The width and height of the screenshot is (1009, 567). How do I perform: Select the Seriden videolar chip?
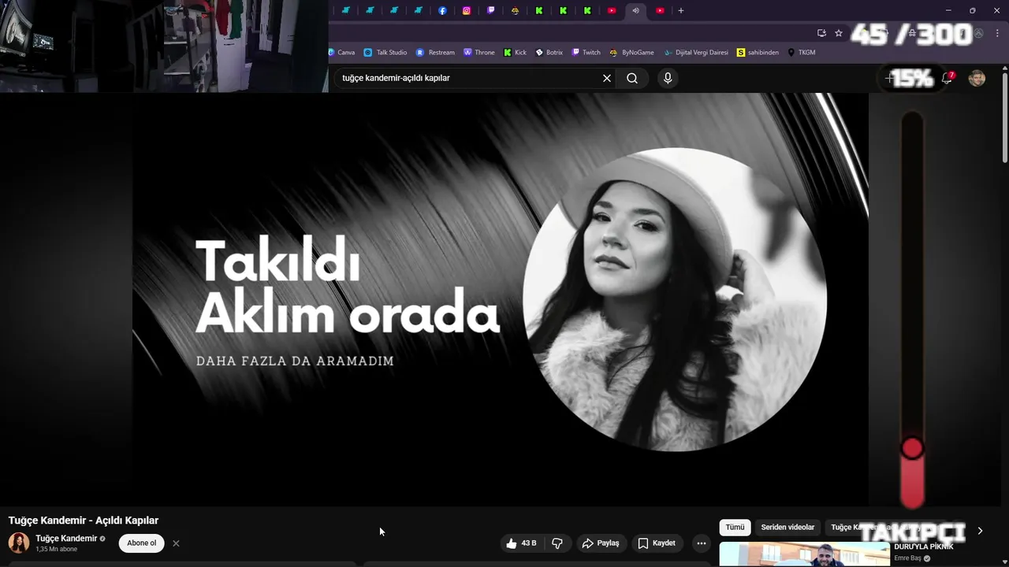(787, 528)
